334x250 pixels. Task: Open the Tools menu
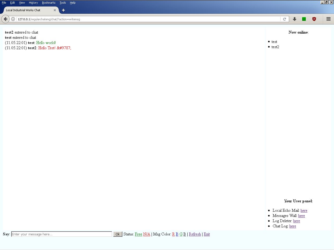63,3
